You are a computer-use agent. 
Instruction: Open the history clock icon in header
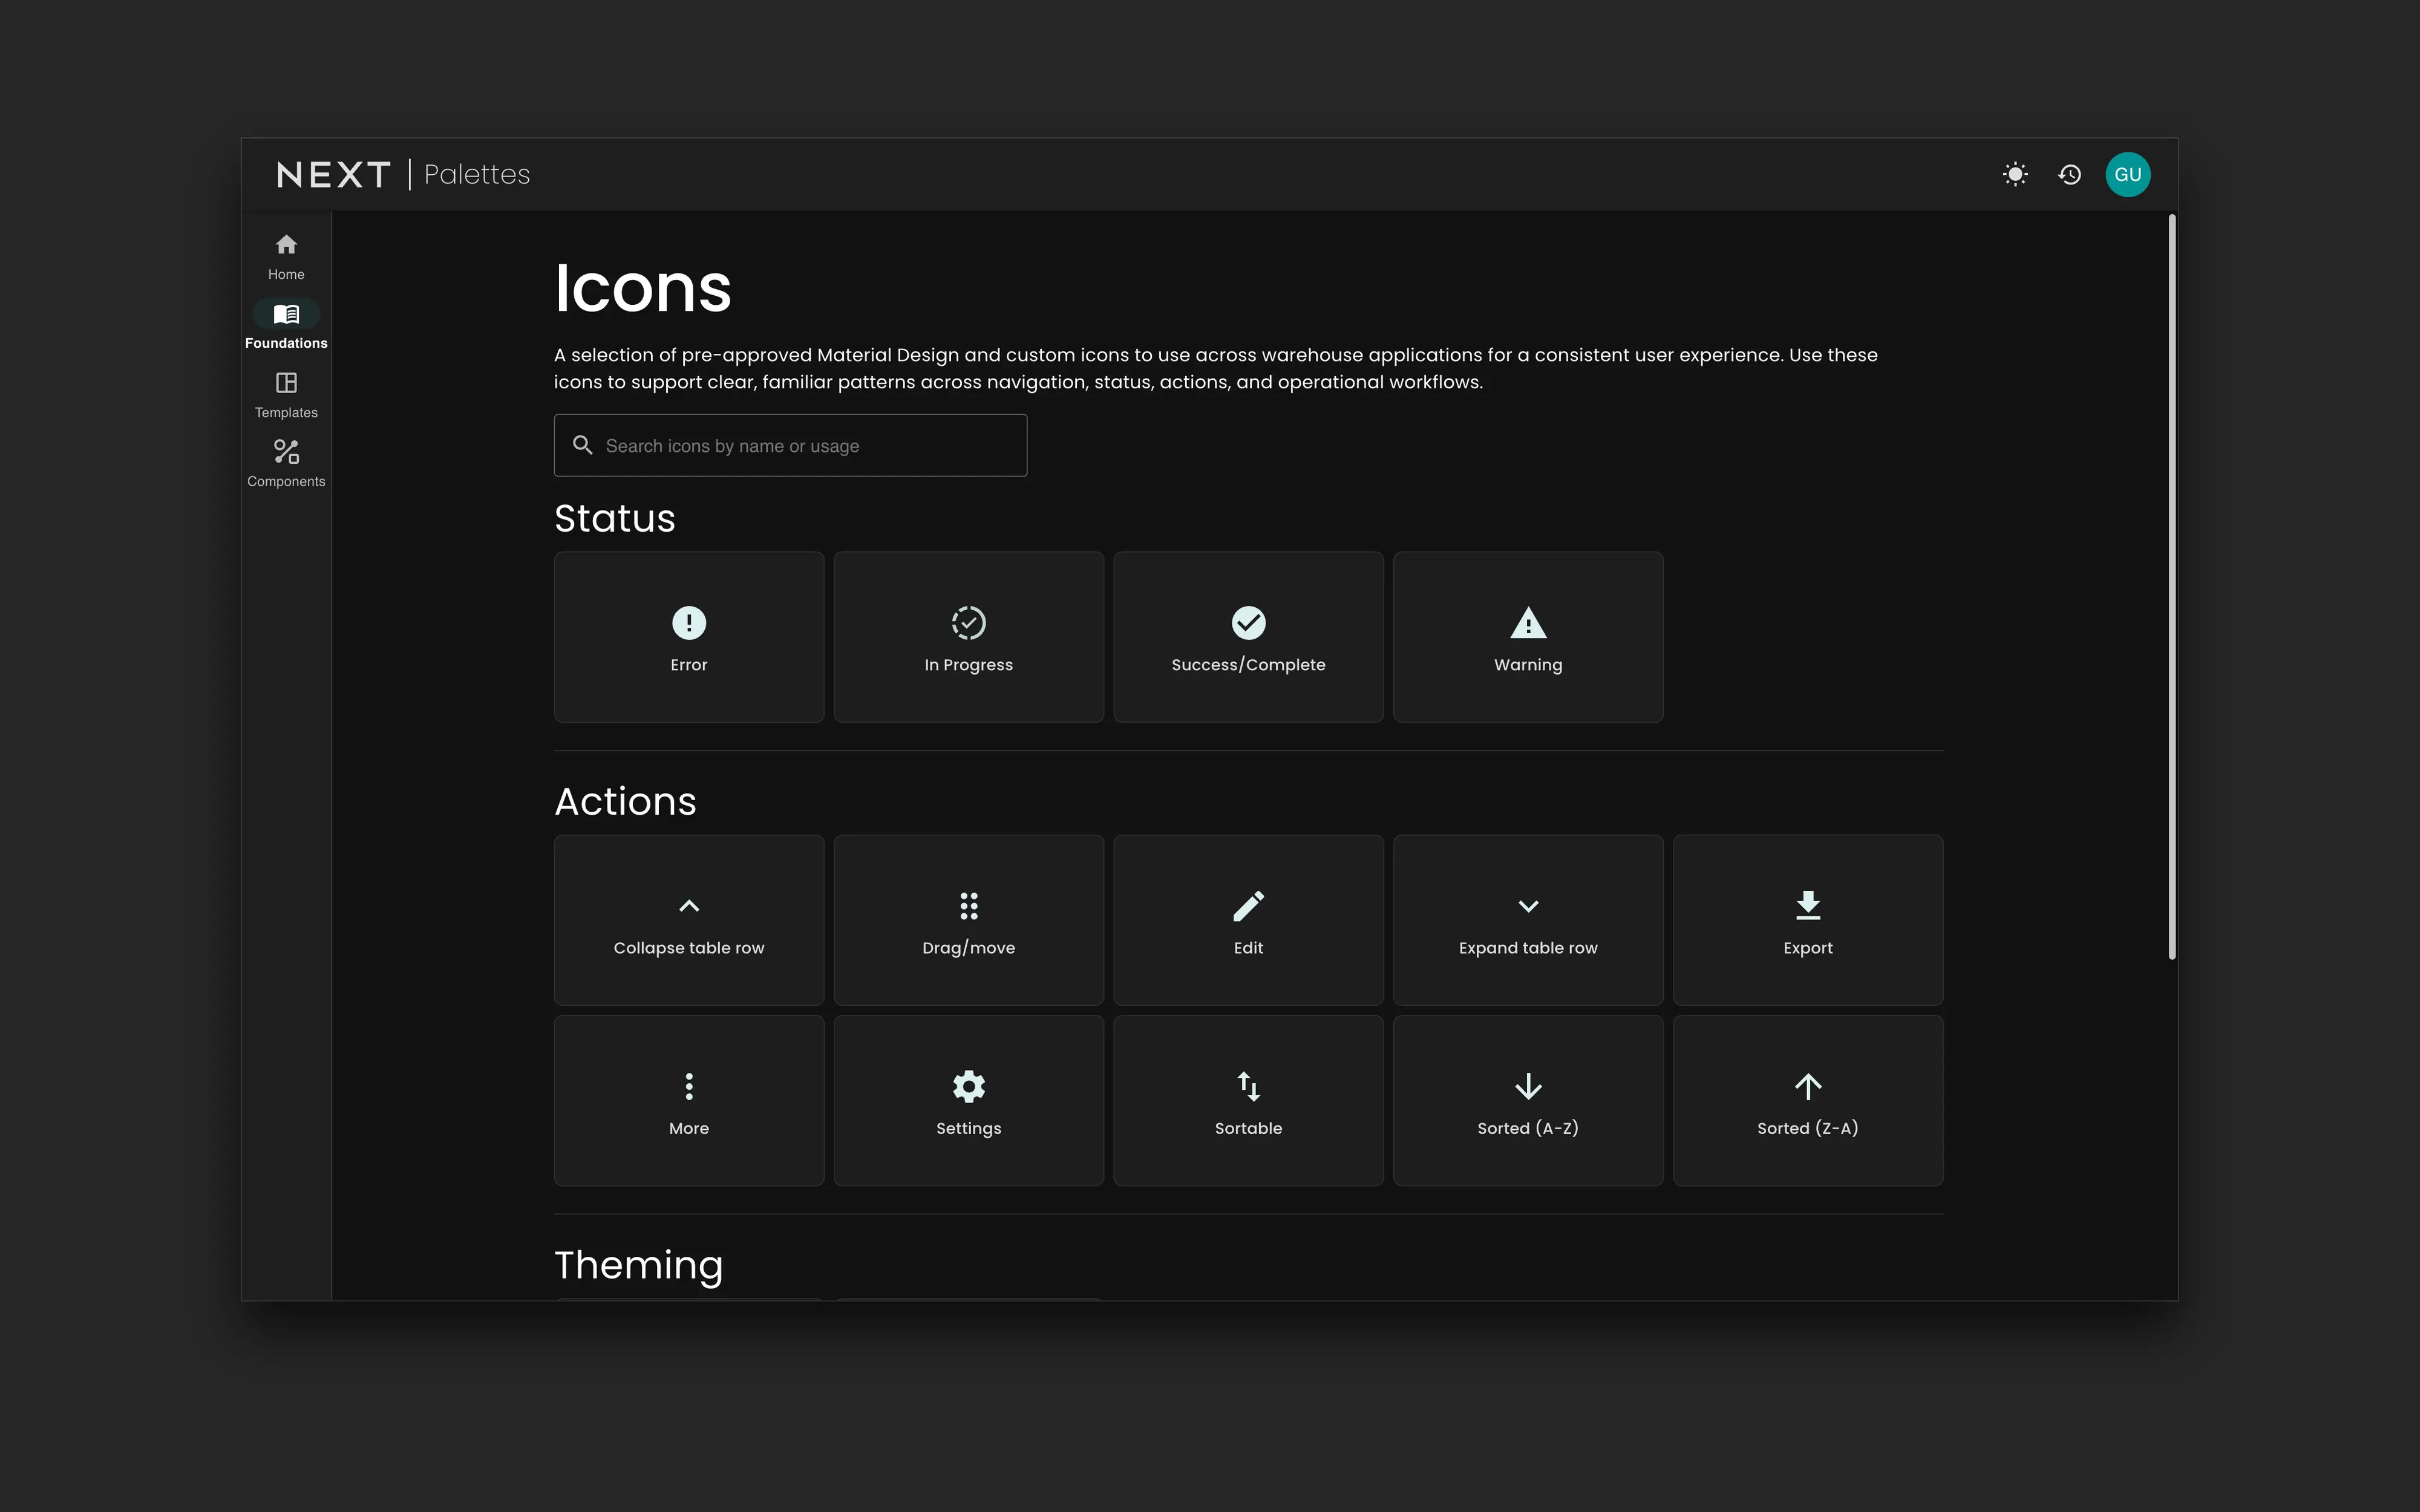tap(2070, 174)
